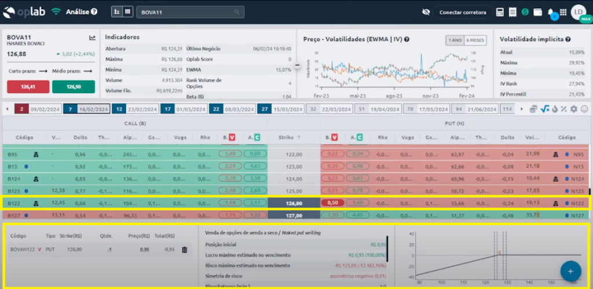Click the wallet icon in header

537,12
